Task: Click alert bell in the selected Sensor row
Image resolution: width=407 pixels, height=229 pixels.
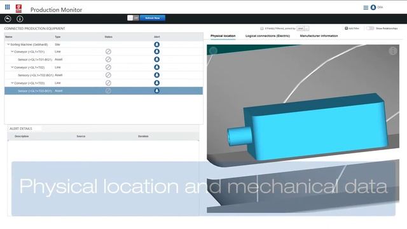Action: coord(157,90)
